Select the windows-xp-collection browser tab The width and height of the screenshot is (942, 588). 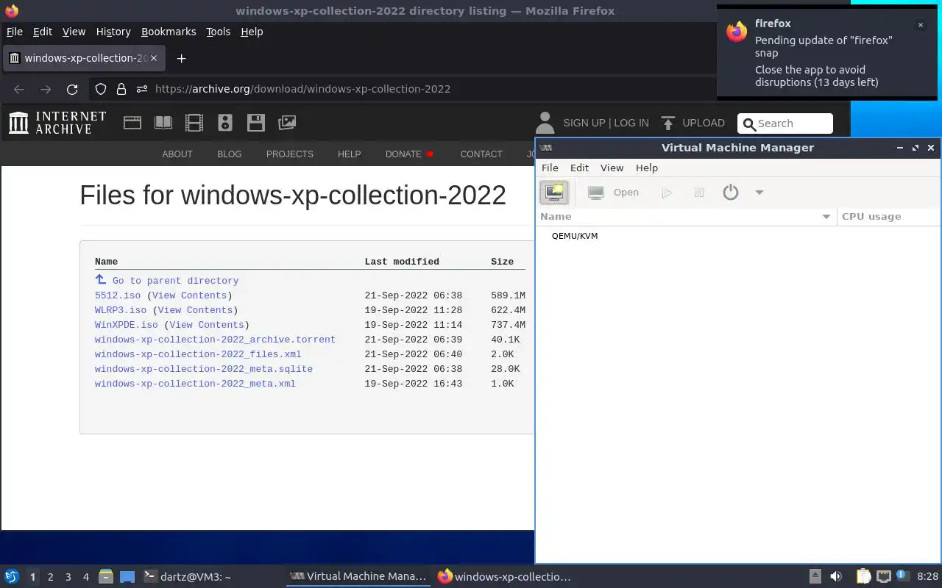click(x=85, y=58)
